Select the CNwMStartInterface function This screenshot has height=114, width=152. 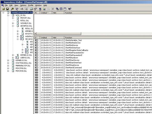73,63
